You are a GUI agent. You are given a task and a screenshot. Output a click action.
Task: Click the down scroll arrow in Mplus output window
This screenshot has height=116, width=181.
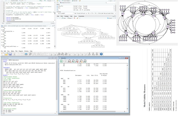(127, 109)
